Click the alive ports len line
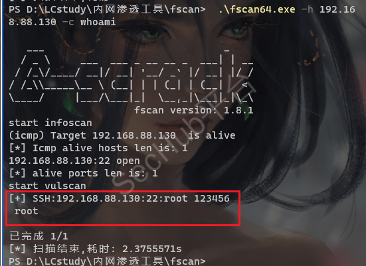366x266 pixels. [83, 173]
